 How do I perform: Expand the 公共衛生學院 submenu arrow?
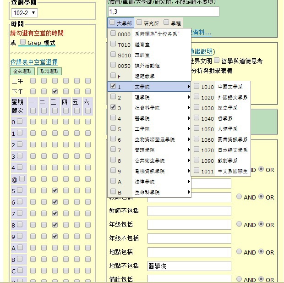point(189,161)
